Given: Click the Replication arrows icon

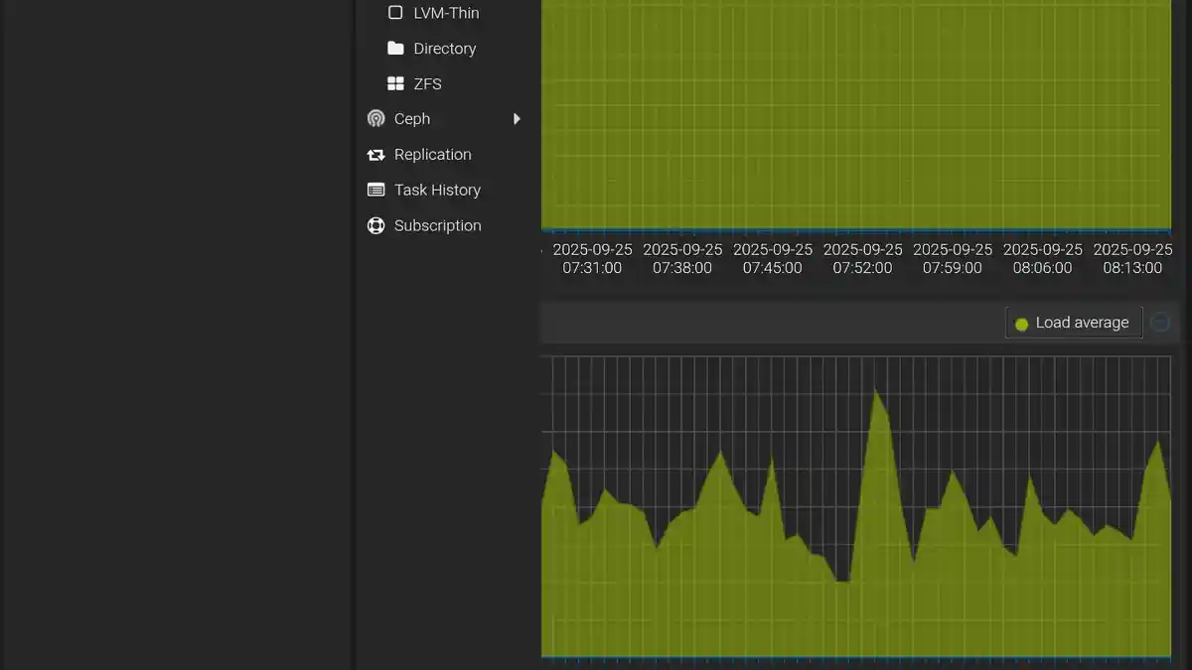Looking at the screenshot, I should [x=375, y=155].
